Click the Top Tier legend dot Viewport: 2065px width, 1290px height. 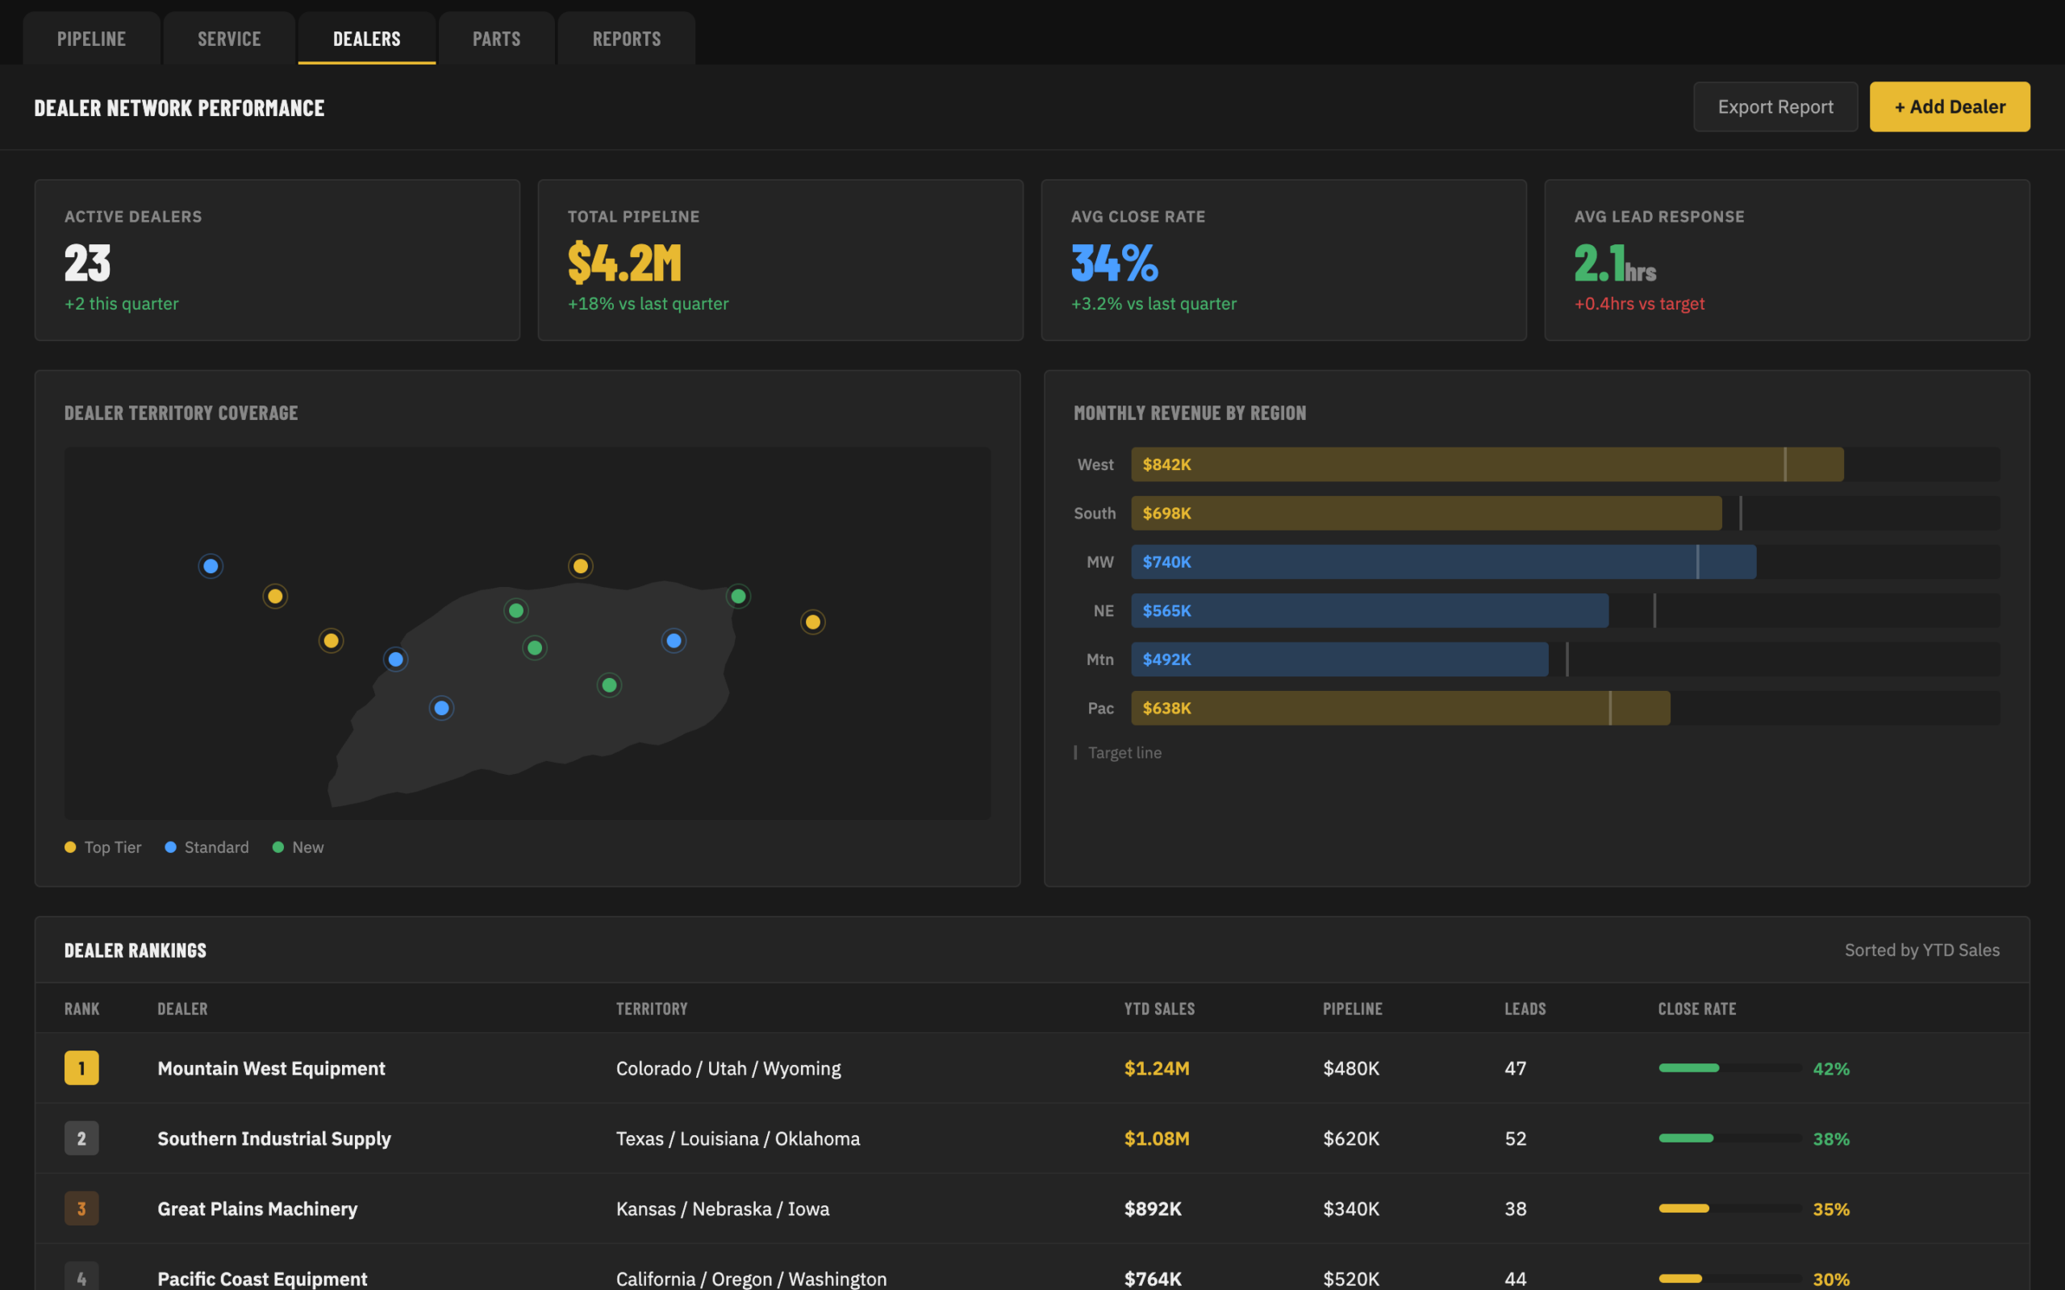coord(70,847)
